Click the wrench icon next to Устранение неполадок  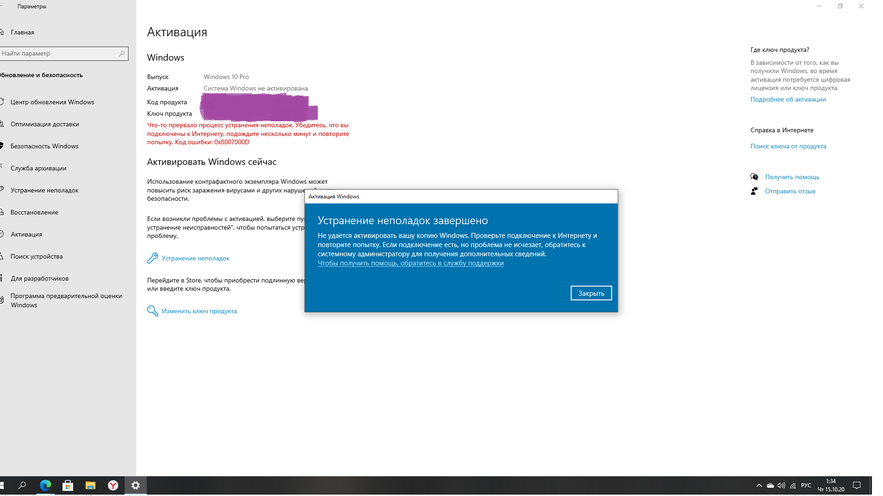click(x=152, y=258)
